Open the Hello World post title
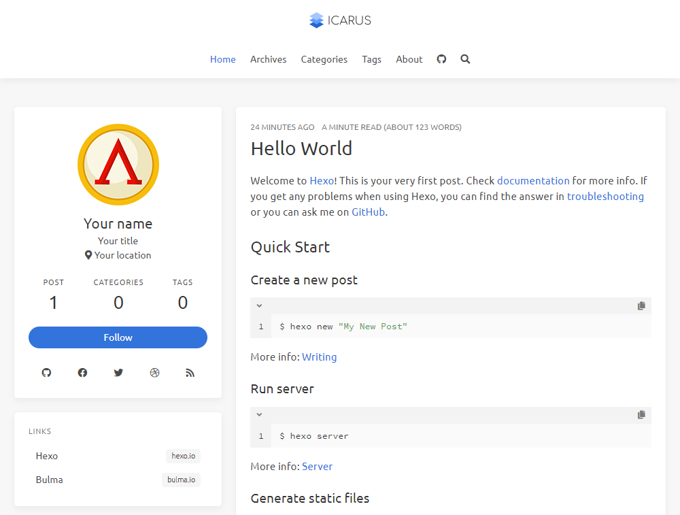This screenshot has width=680, height=515. point(301,148)
